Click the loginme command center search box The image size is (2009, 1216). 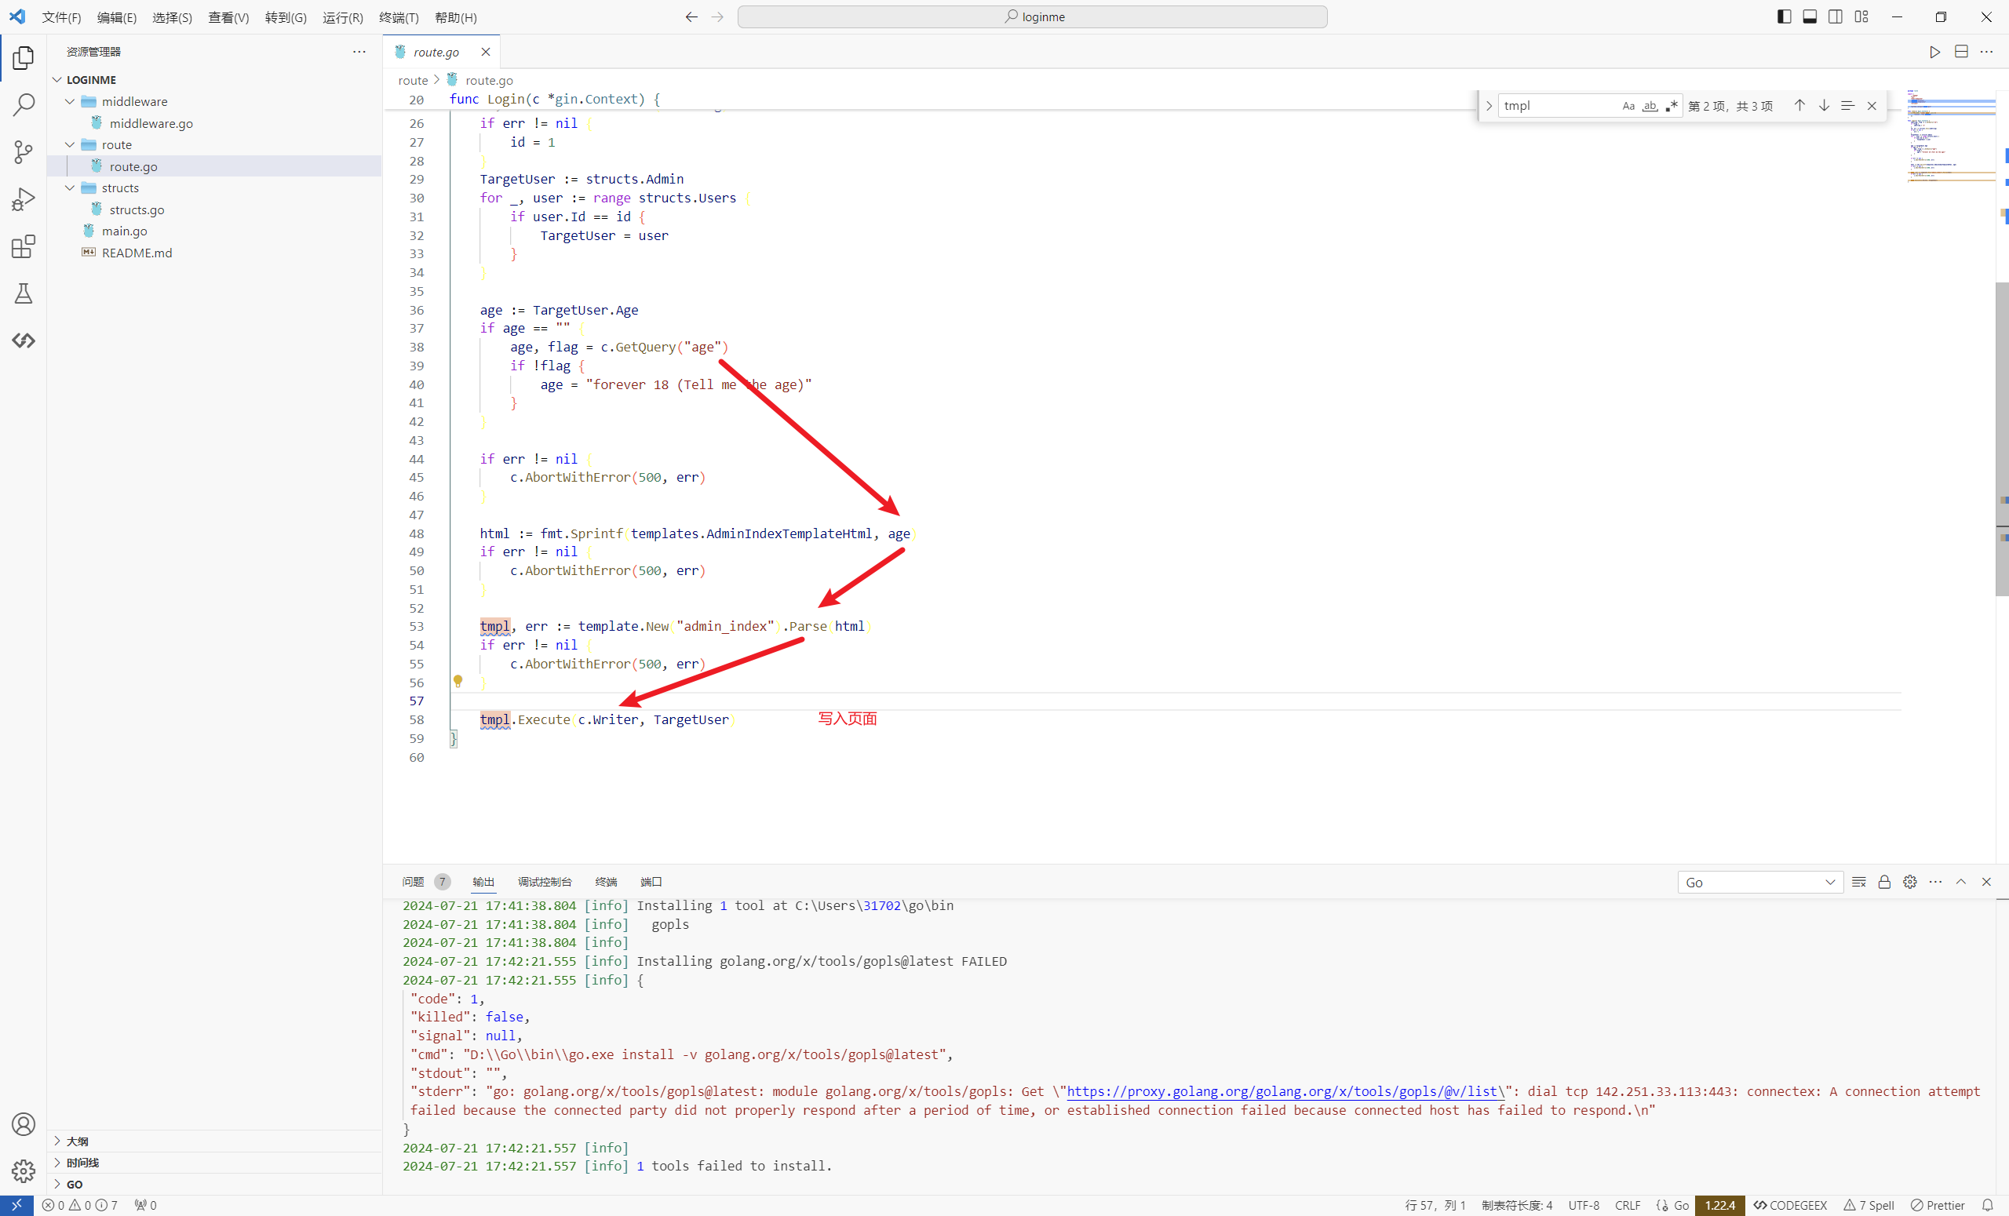pyautogui.click(x=1032, y=17)
